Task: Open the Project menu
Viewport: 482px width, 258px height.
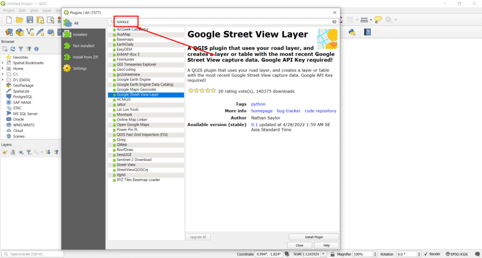Action: pos(9,10)
